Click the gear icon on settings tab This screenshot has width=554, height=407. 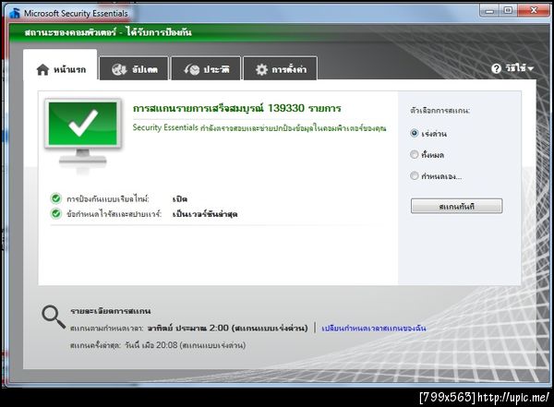click(261, 69)
